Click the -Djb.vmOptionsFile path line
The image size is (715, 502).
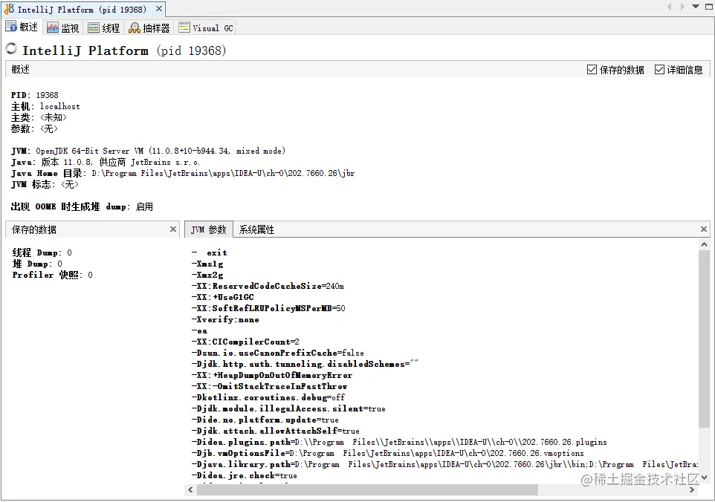(387, 453)
